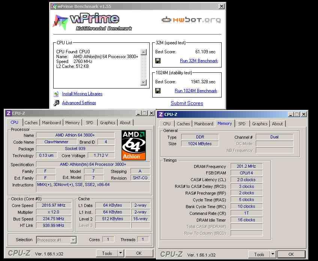Viewport: 318px width, 261px height.
Task: Open the Install Missing Libraries link
Action: (x=82, y=94)
